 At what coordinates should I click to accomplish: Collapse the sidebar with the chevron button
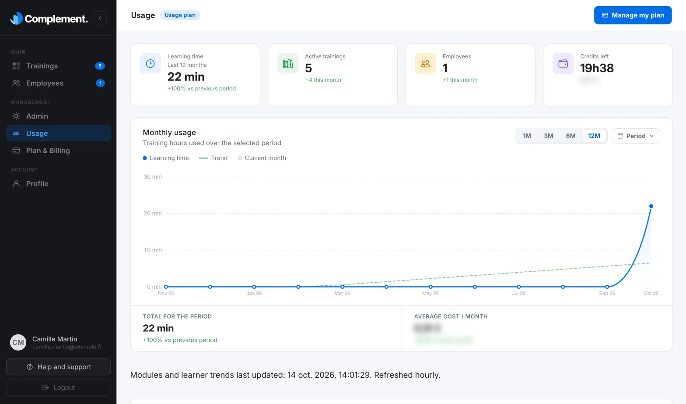click(100, 18)
